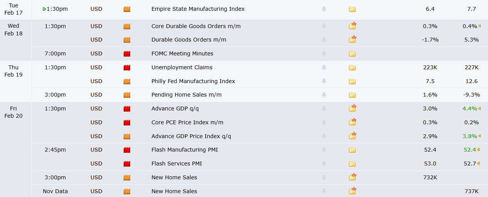Expand revision arrow beside Advance GDP 4.4%
Image resolution: width=488 pixels, height=197 pixels.
480,109
